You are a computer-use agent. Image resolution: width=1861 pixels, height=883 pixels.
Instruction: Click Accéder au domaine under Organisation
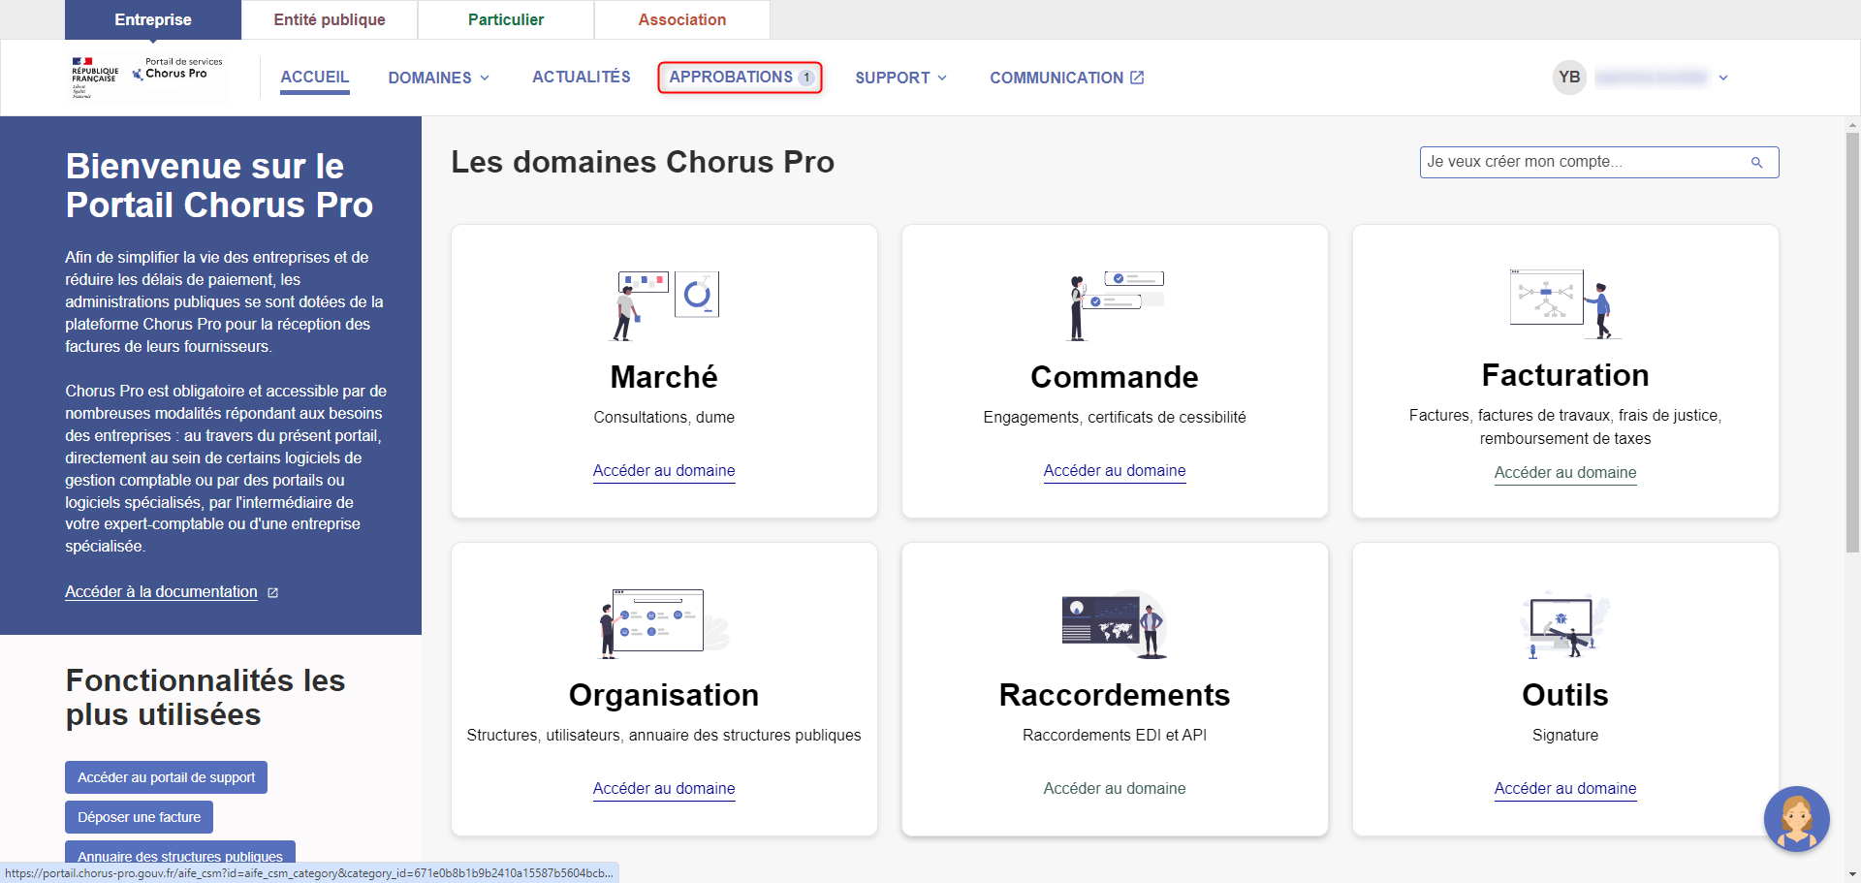click(x=664, y=789)
